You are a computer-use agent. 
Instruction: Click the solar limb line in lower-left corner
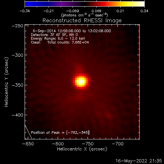(29, 132)
